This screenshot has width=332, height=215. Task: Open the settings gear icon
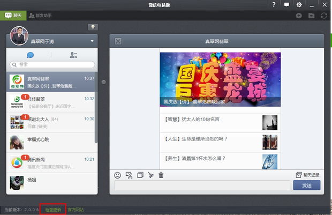pyautogui.click(x=299, y=5)
